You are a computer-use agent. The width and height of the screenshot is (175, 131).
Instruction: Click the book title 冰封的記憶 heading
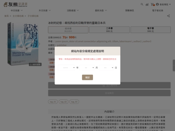click(x=77, y=23)
